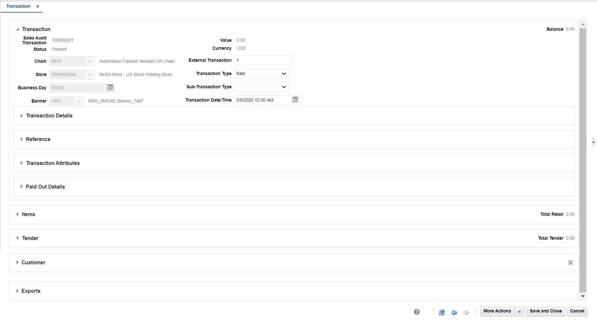597x328 pixels.
Task: Select the Transaction tab
Action: pyautogui.click(x=18, y=6)
